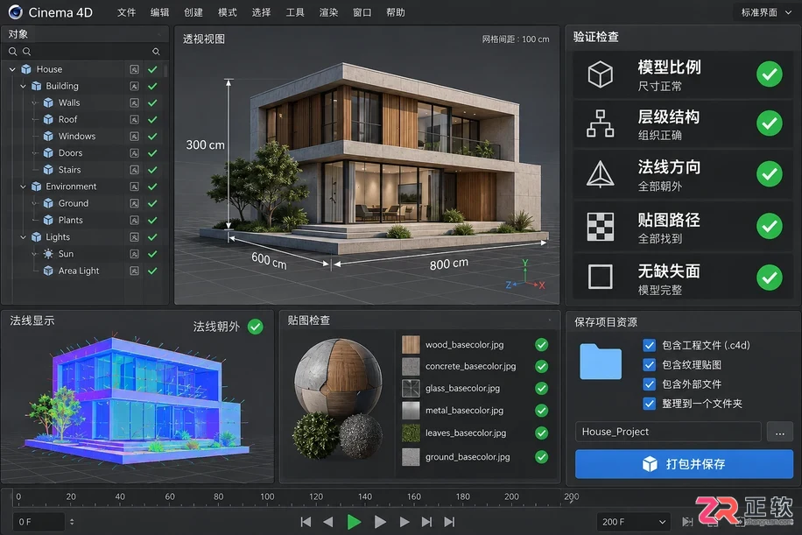
Task: Click the 0 F current frame field
Action: coord(39,522)
